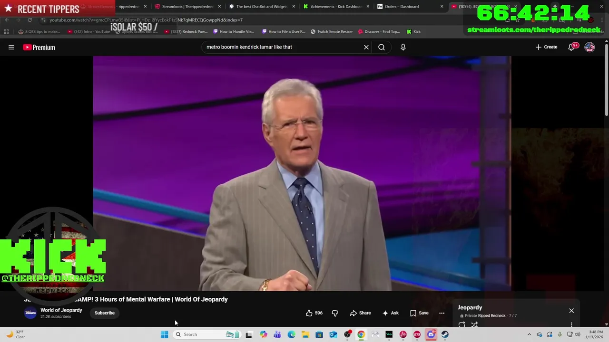Screen dimensions: 609x342
Task: Share the video
Action: click(360, 313)
